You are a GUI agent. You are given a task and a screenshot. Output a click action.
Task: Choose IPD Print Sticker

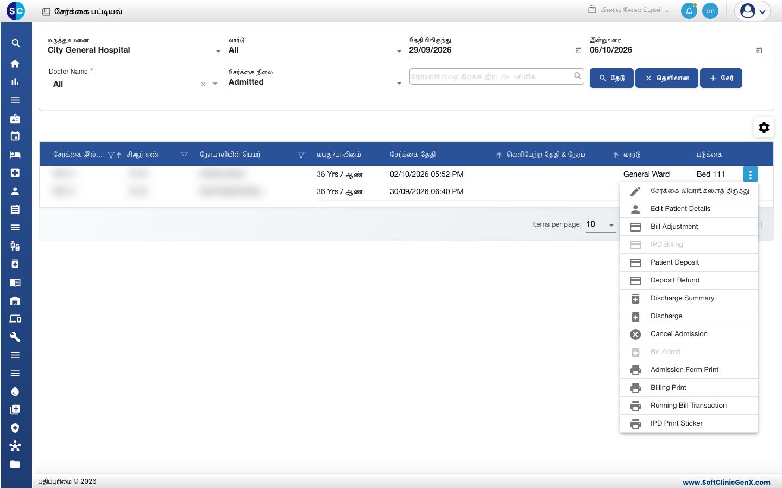pos(689,423)
